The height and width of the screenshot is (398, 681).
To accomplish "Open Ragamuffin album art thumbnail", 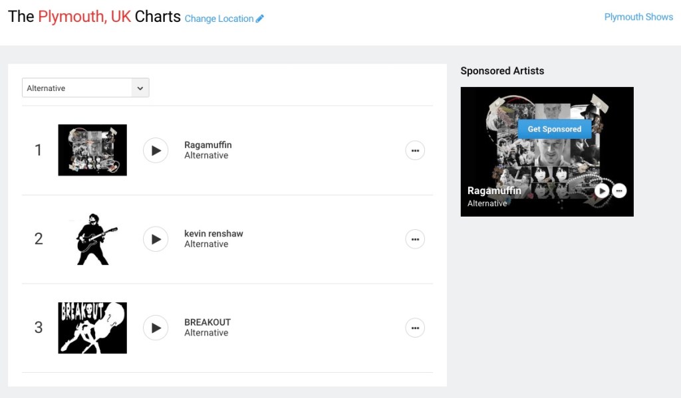I will (92, 150).
